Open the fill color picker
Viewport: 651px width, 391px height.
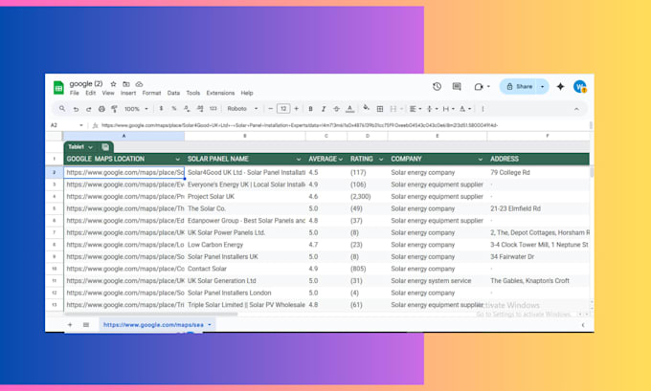(x=366, y=108)
